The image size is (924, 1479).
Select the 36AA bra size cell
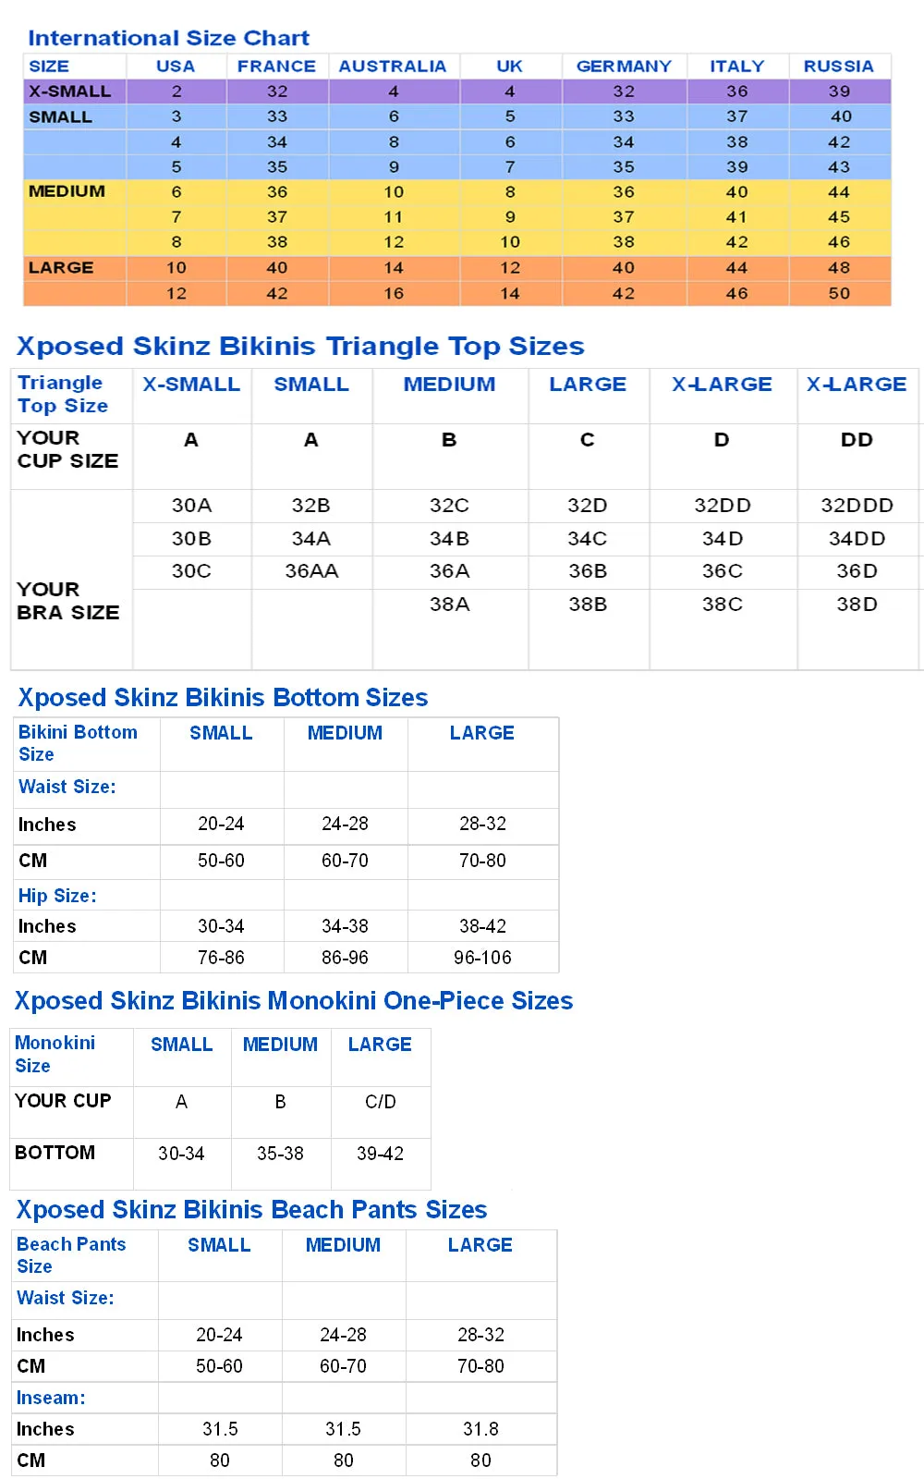tap(311, 571)
